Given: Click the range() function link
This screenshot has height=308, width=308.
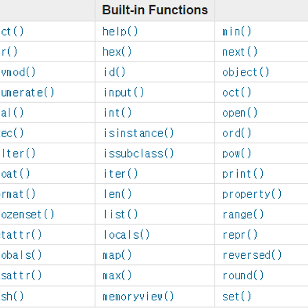Looking at the screenshot, I should (x=243, y=215).
